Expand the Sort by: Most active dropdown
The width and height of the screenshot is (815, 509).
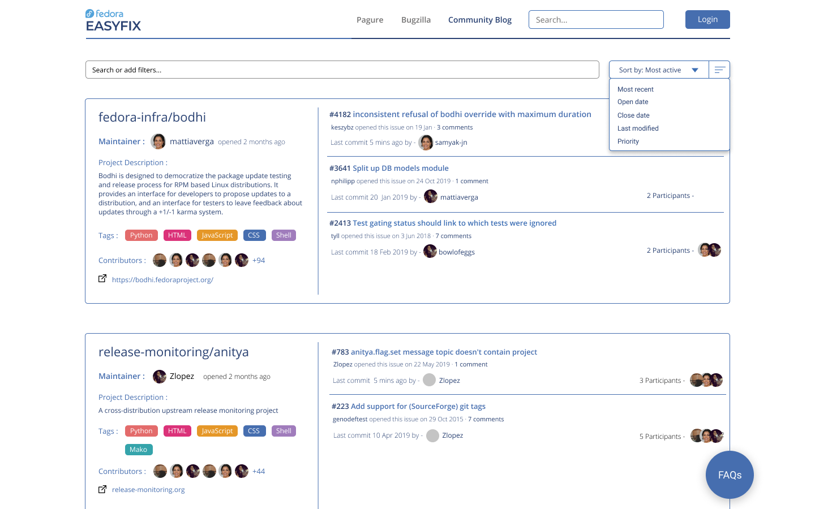(659, 70)
